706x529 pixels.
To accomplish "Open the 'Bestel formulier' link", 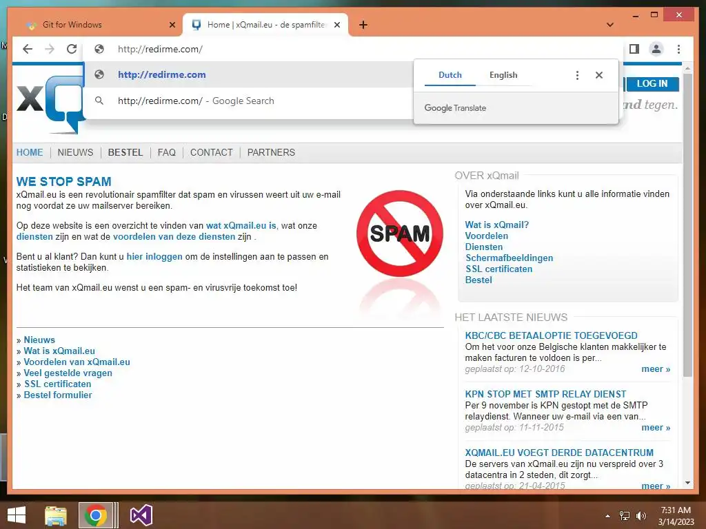I will (58, 395).
